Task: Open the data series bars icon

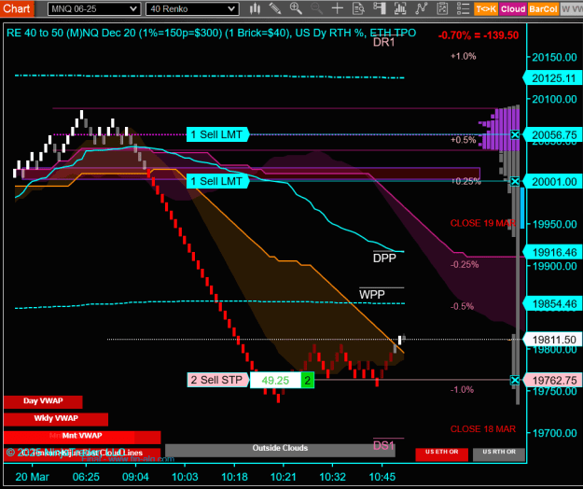Action: tap(400, 8)
